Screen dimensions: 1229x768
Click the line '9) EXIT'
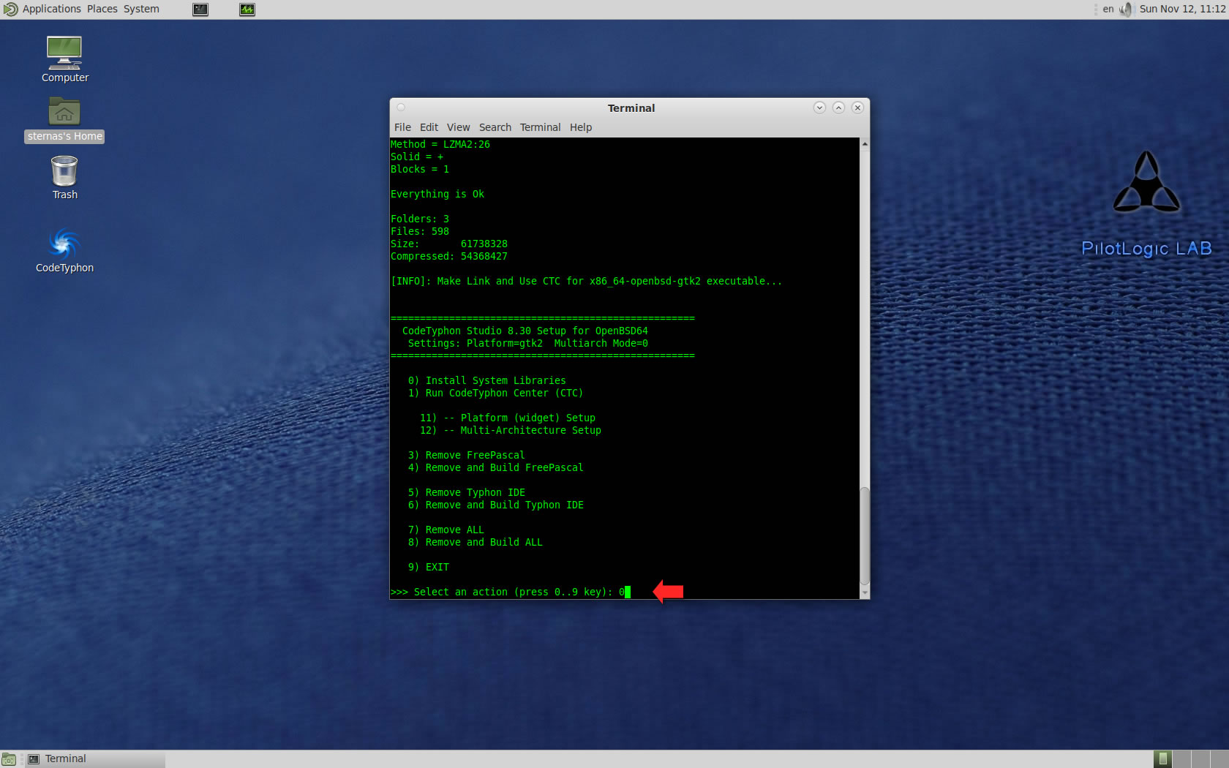[x=429, y=567]
